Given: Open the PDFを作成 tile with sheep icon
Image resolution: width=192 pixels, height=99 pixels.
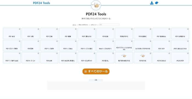Looking at the screenshot, I should (143, 58).
